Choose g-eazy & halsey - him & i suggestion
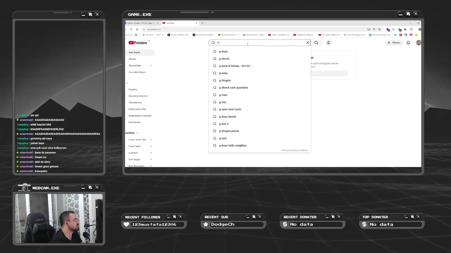Viewport: 451px width, 253px height. pos(259,66)
